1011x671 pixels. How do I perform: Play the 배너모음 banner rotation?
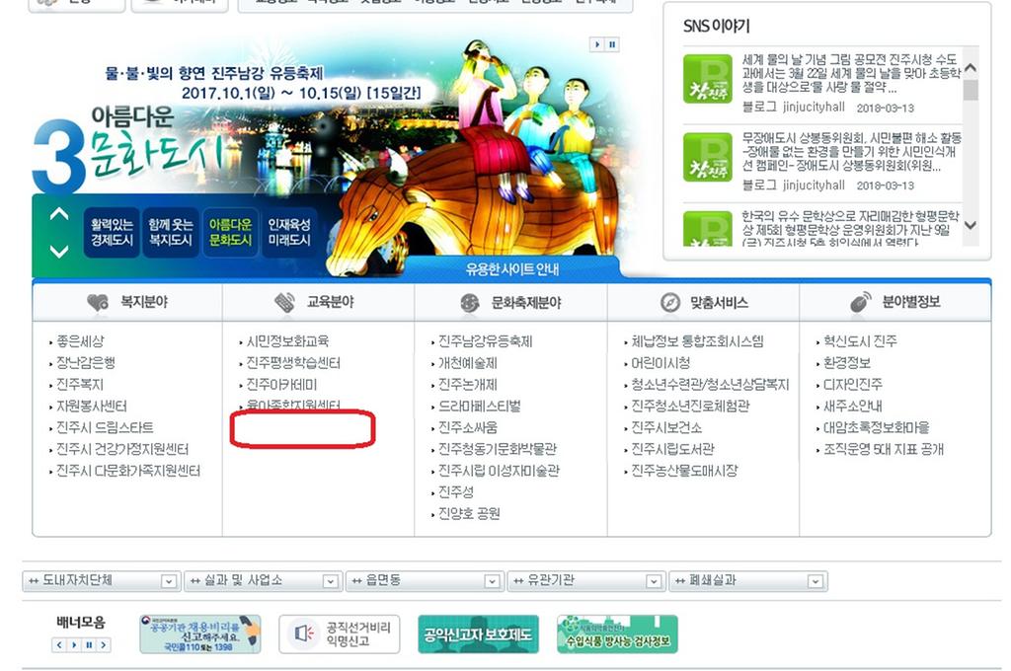click(74, 644)
